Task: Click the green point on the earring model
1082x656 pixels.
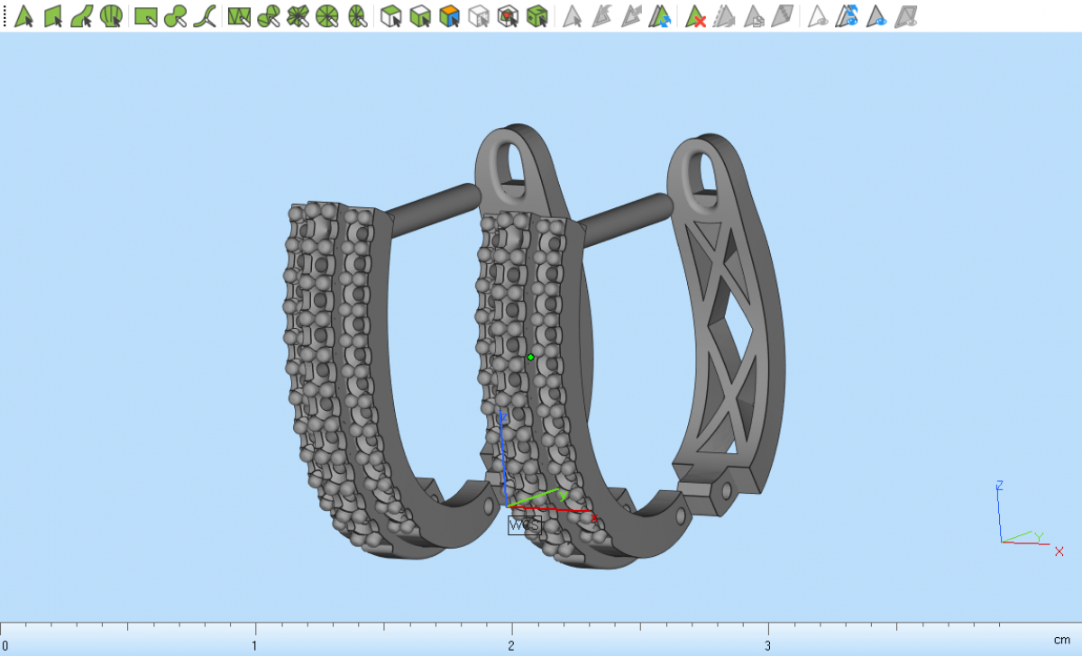Action: 530,357
